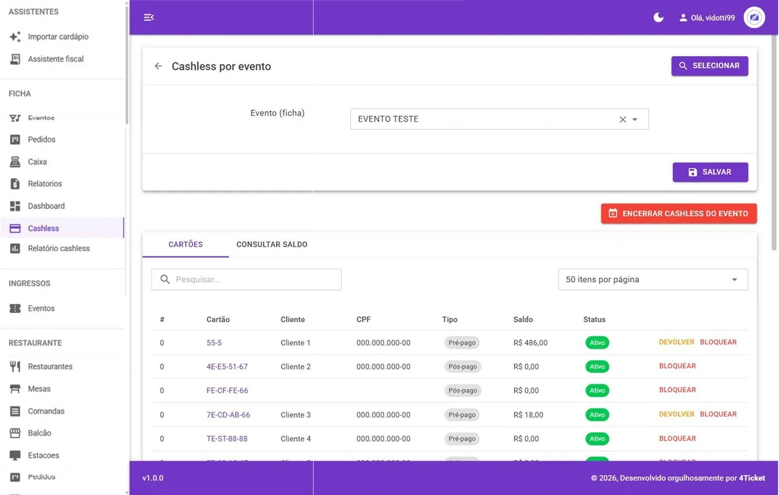
Task: Click the Pré-pago tag in Cliente 3 row
Action: (x=462, y=415)
